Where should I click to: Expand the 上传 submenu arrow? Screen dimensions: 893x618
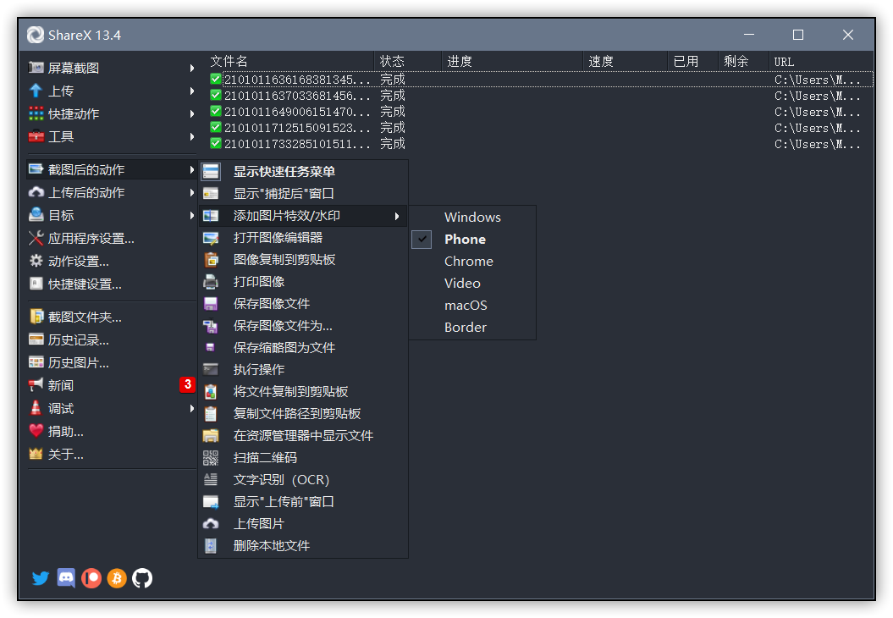pos(192,91)
